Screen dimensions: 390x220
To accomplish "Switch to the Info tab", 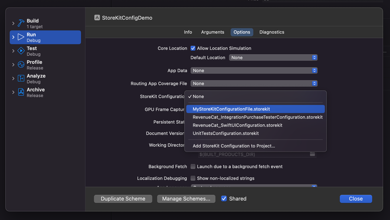I will 188,32.
